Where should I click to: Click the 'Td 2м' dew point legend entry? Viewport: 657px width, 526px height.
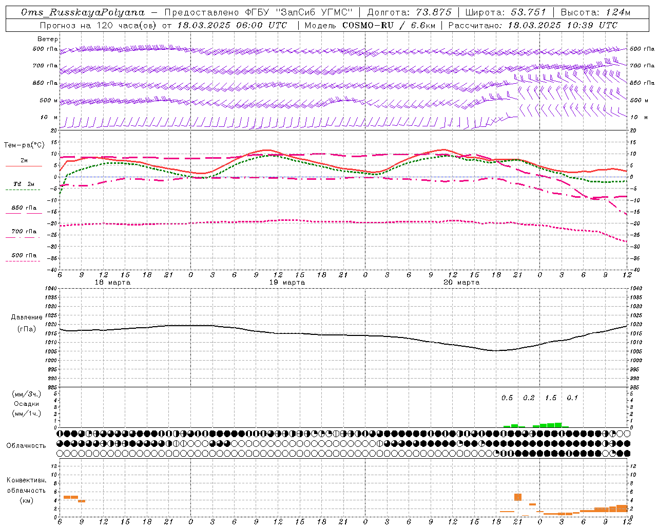(24, 184)
